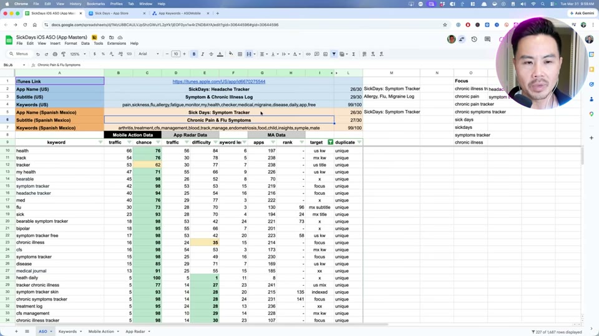Open active target column filter
Viewport: 599px width, 336px height.
tap(331, 142)
